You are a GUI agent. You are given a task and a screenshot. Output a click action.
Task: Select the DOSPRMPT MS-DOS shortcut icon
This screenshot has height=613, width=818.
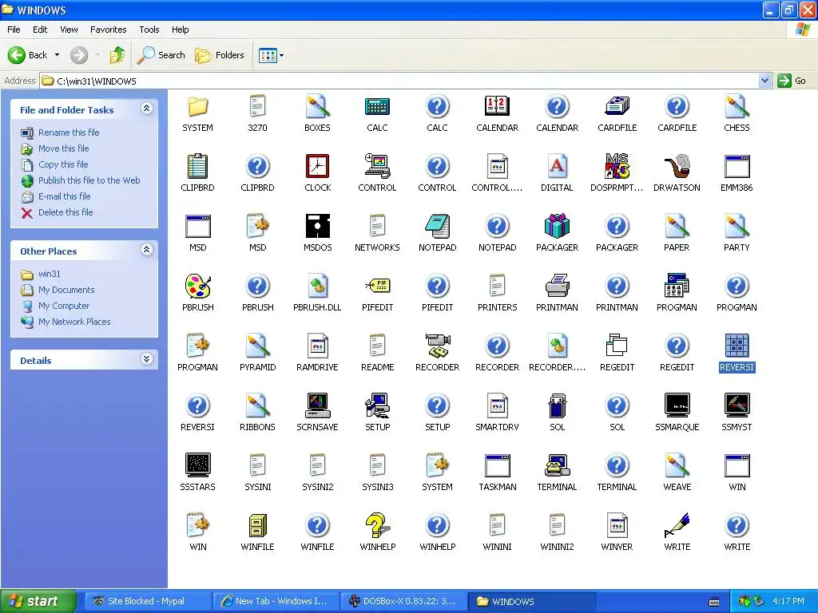[x=617, y=167]
